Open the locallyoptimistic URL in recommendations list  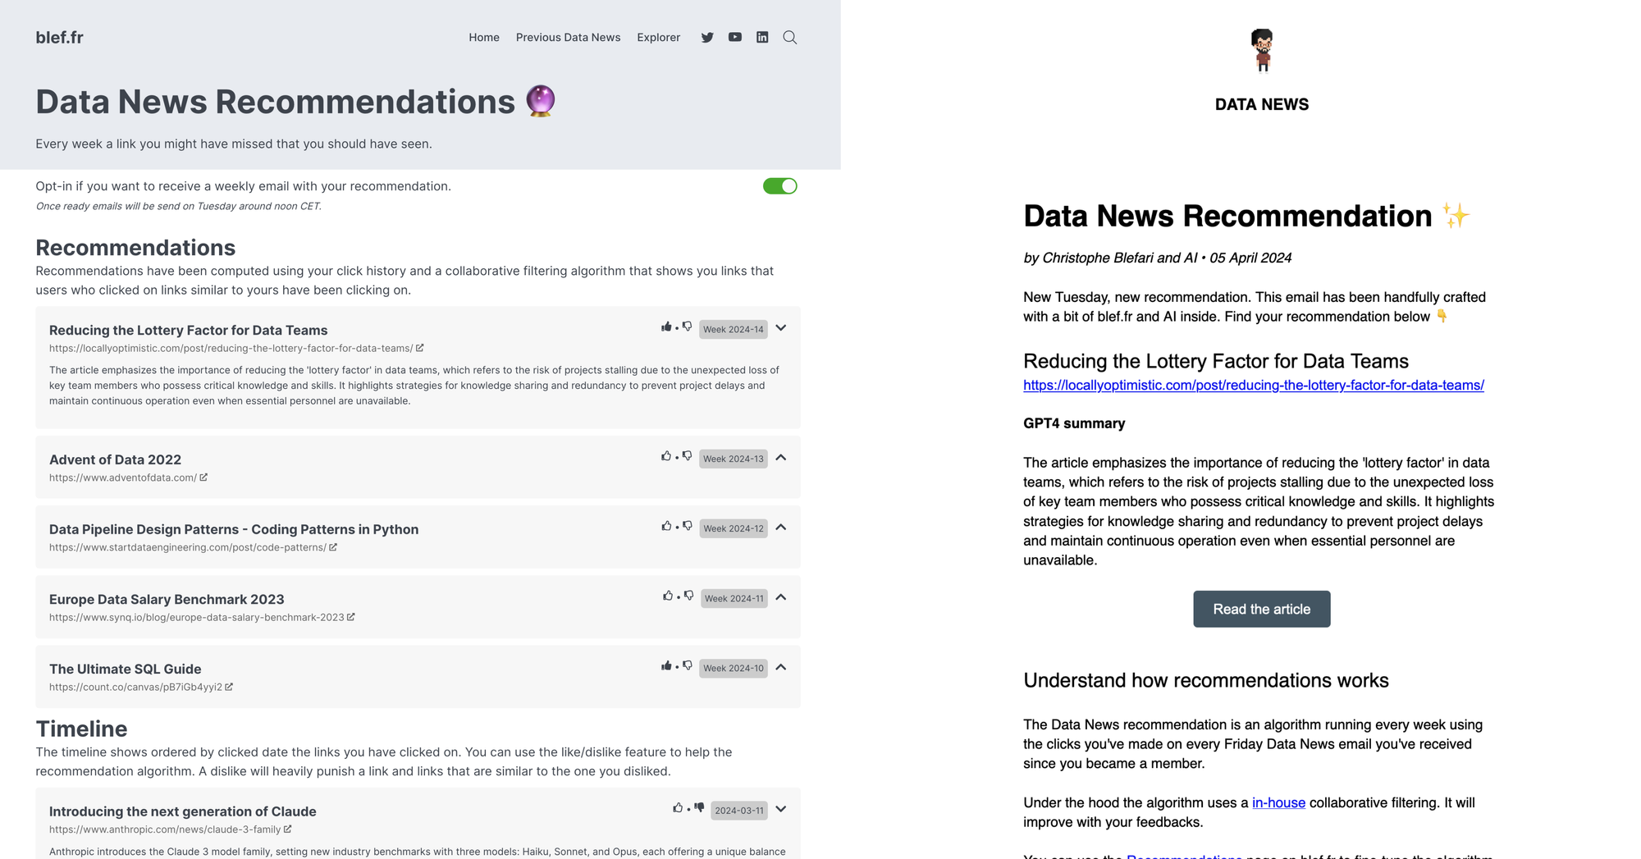pyautogui.click(x=231, y=348)
